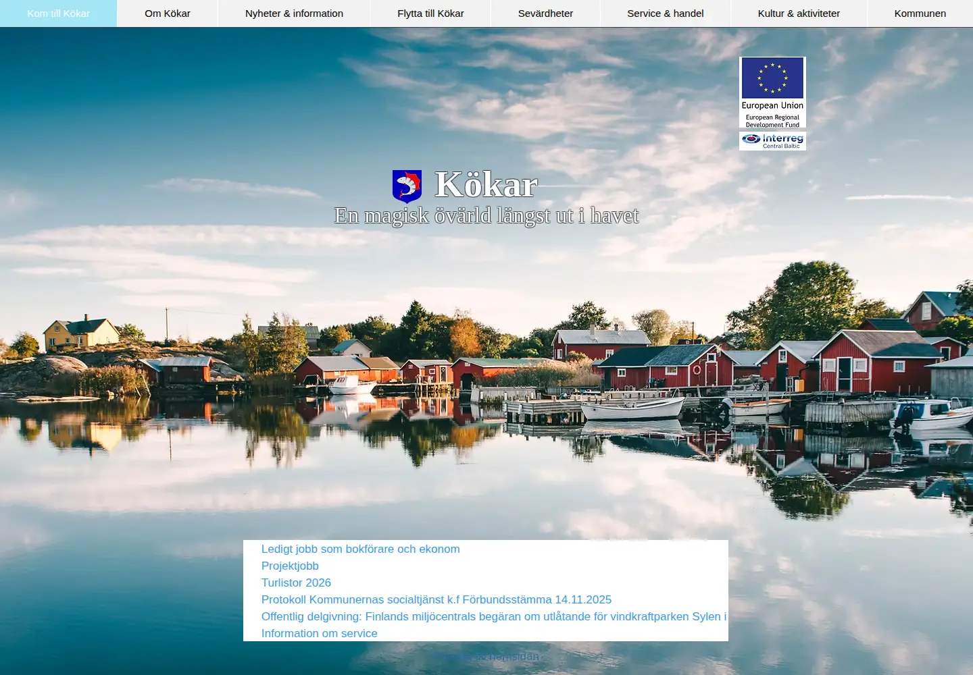
Task: Open the Turlistor 2026 link
Action: point(296,583)
